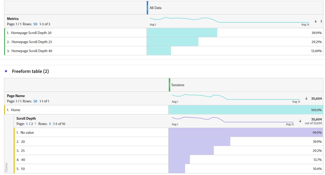Select scroll depth row labeled 25

point(169,151)
